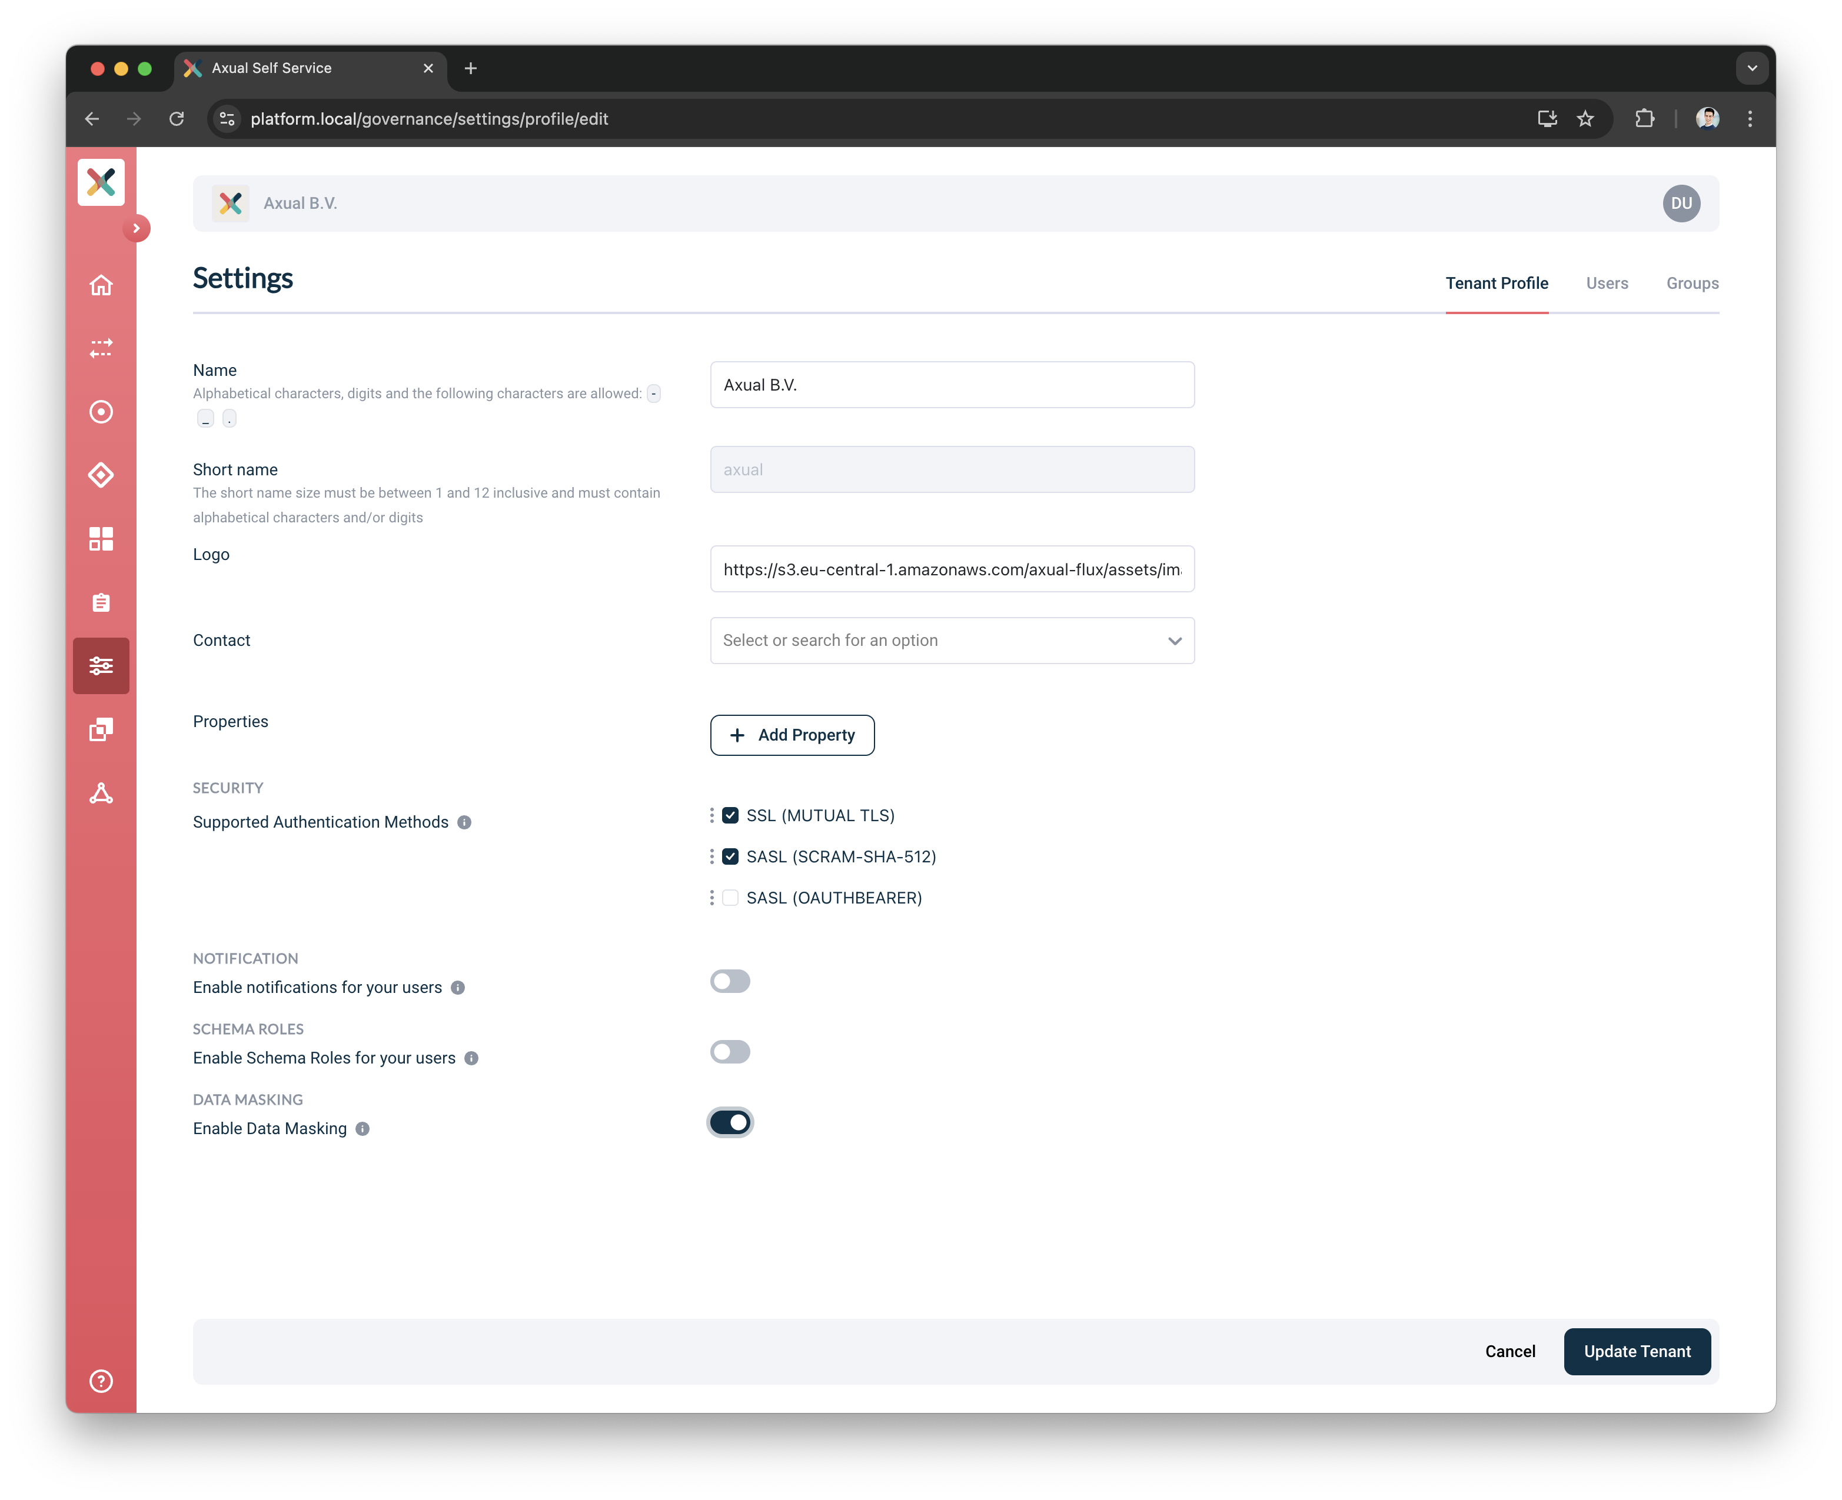The width and height of the screenshot is (1842, 1500).
Task: Click the install app icon in address bar
Action: (x=1547, y=119)
